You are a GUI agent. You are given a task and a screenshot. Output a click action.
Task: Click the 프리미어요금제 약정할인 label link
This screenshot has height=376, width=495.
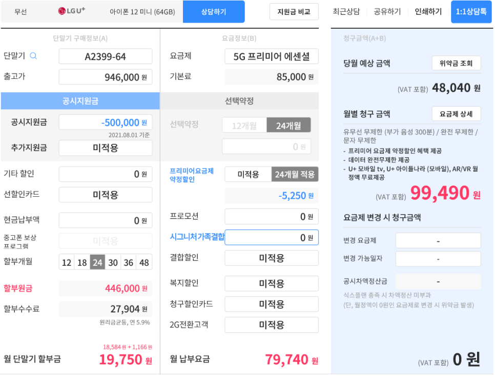192,175
